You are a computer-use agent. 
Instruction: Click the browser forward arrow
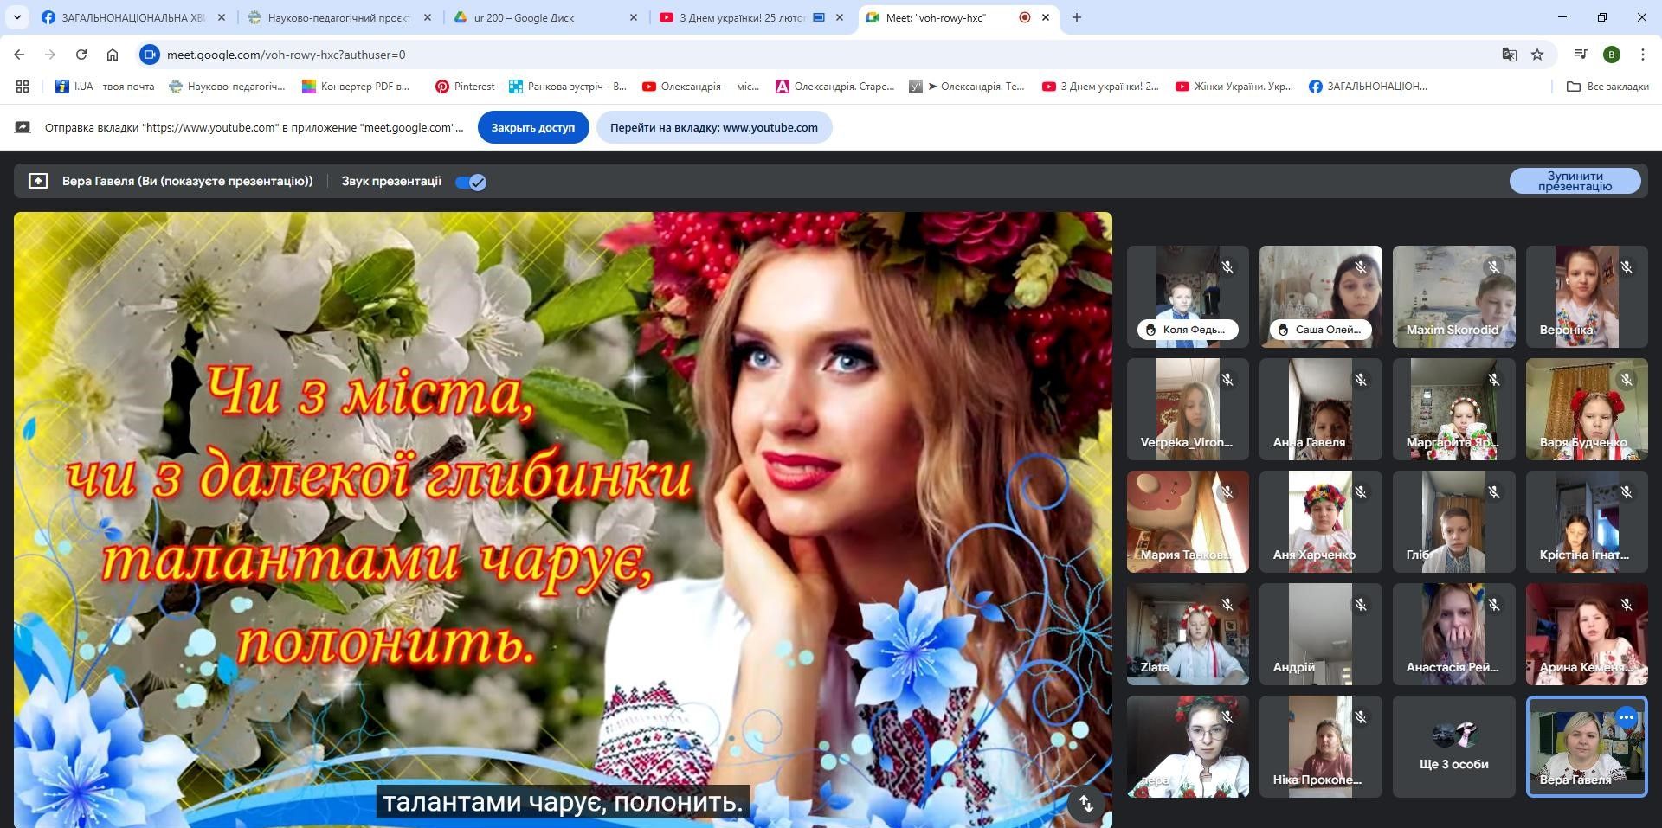coord(50,55)
